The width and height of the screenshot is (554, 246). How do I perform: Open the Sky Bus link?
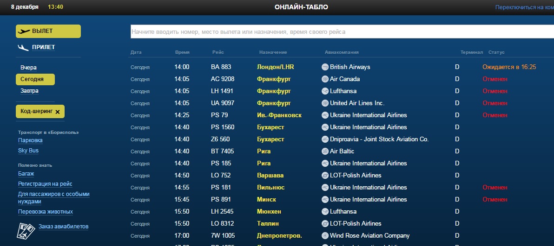point(28,151)
